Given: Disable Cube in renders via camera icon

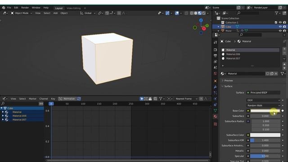Looking at the screenshot, I should pos(284,27).
